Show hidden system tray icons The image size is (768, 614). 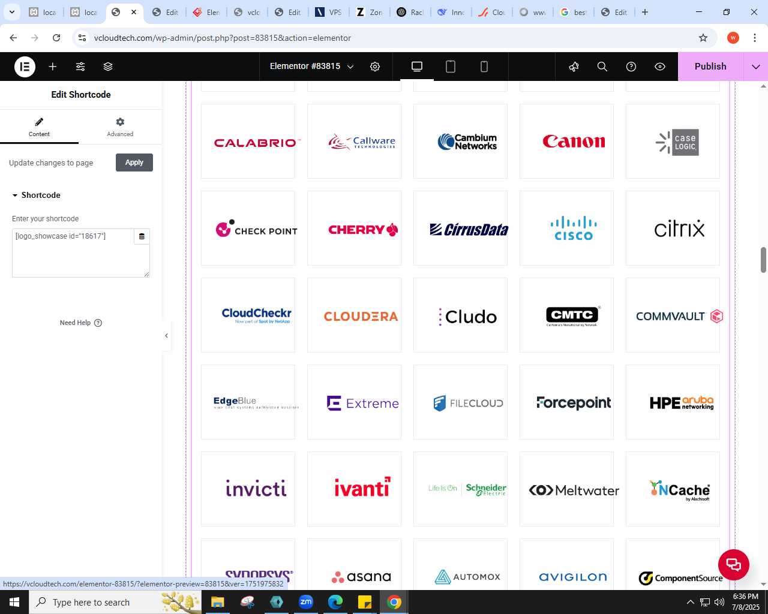(x=690, y=602)
